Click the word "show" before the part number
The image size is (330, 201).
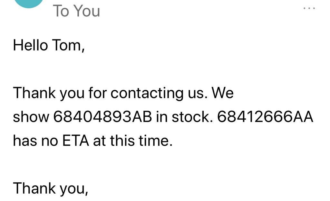(x=31, y=117)
